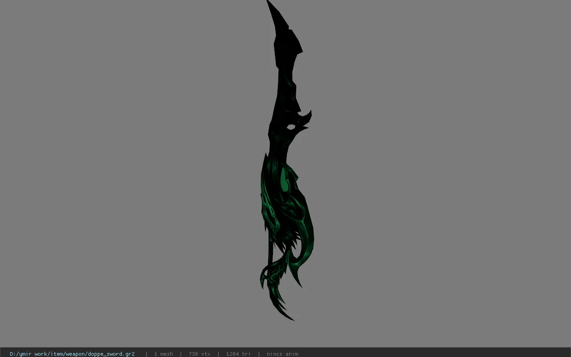Click the '1 mesh' status entry
Screen dimensions: 571x357
(163, 354)
